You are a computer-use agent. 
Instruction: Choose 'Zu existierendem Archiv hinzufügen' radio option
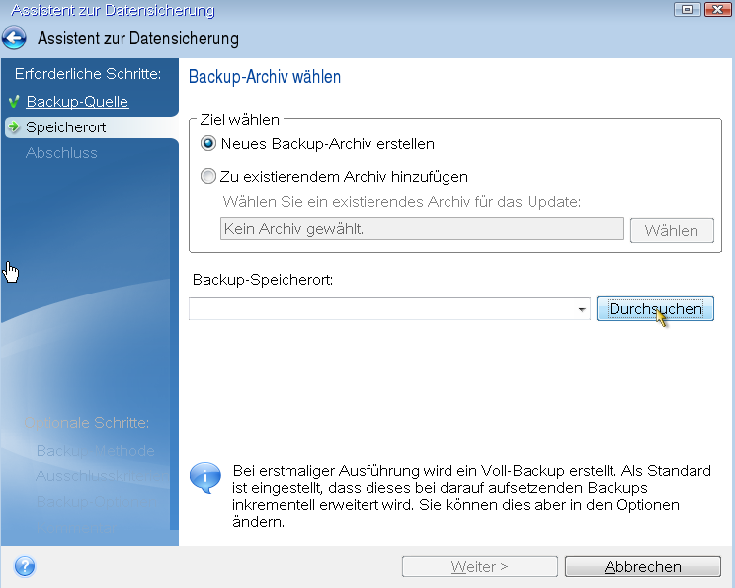pos(207,177)
